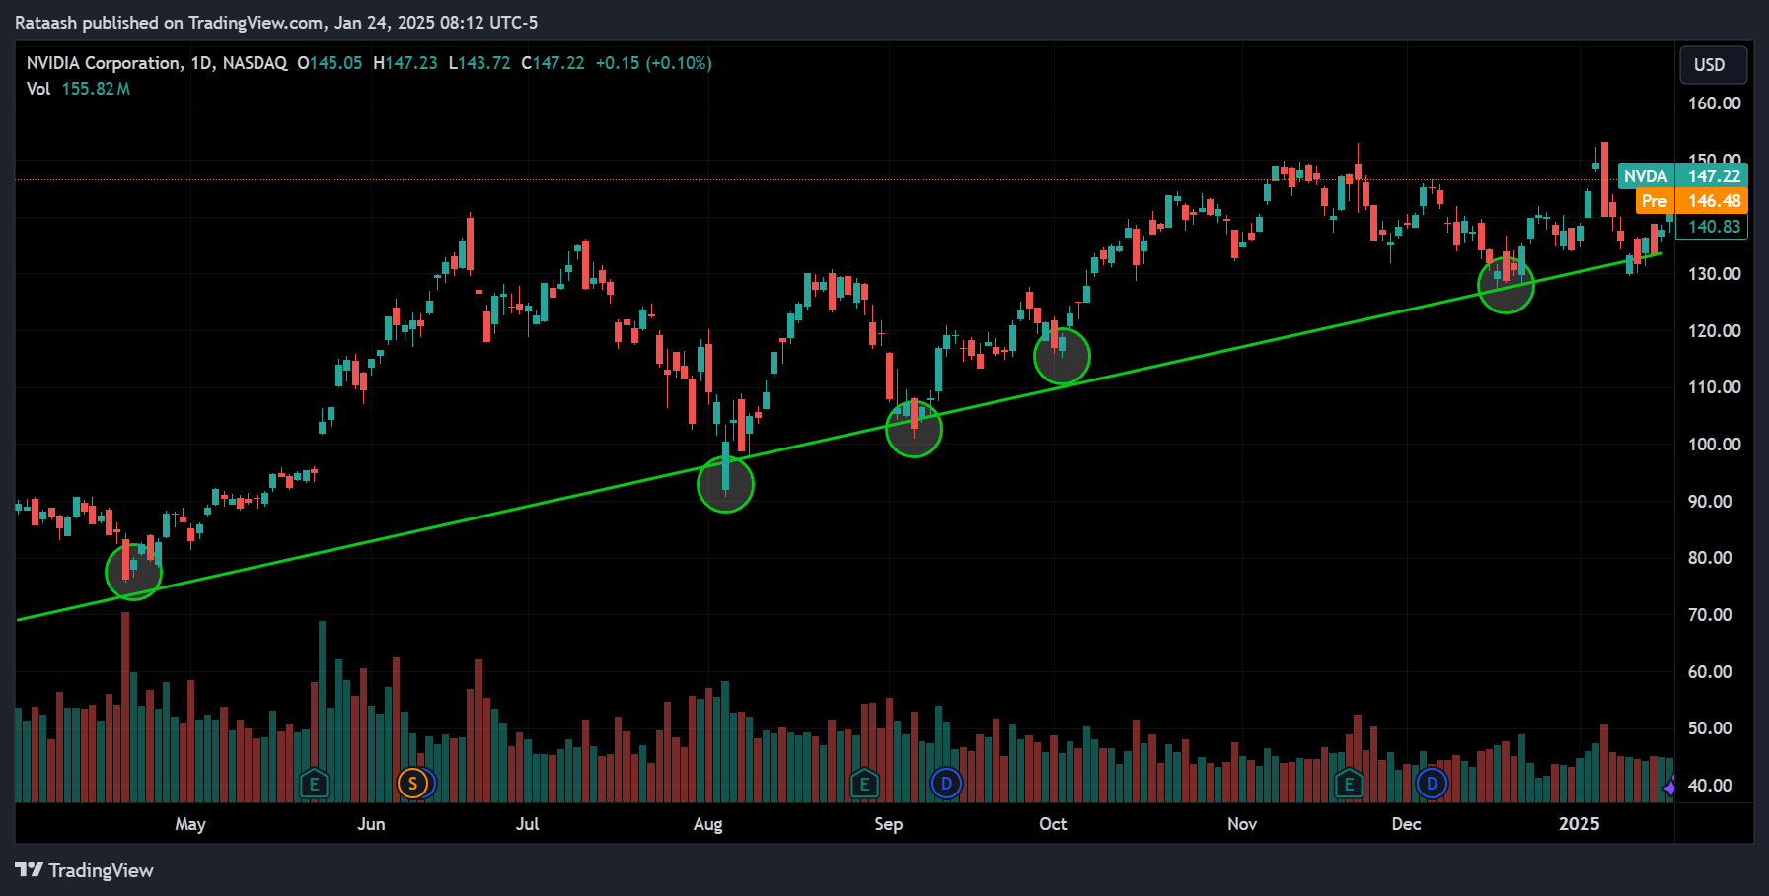Select the green circle marking the late December touch
The width and height of the screenshot is (1769, 896).
tap(1506, 285)
